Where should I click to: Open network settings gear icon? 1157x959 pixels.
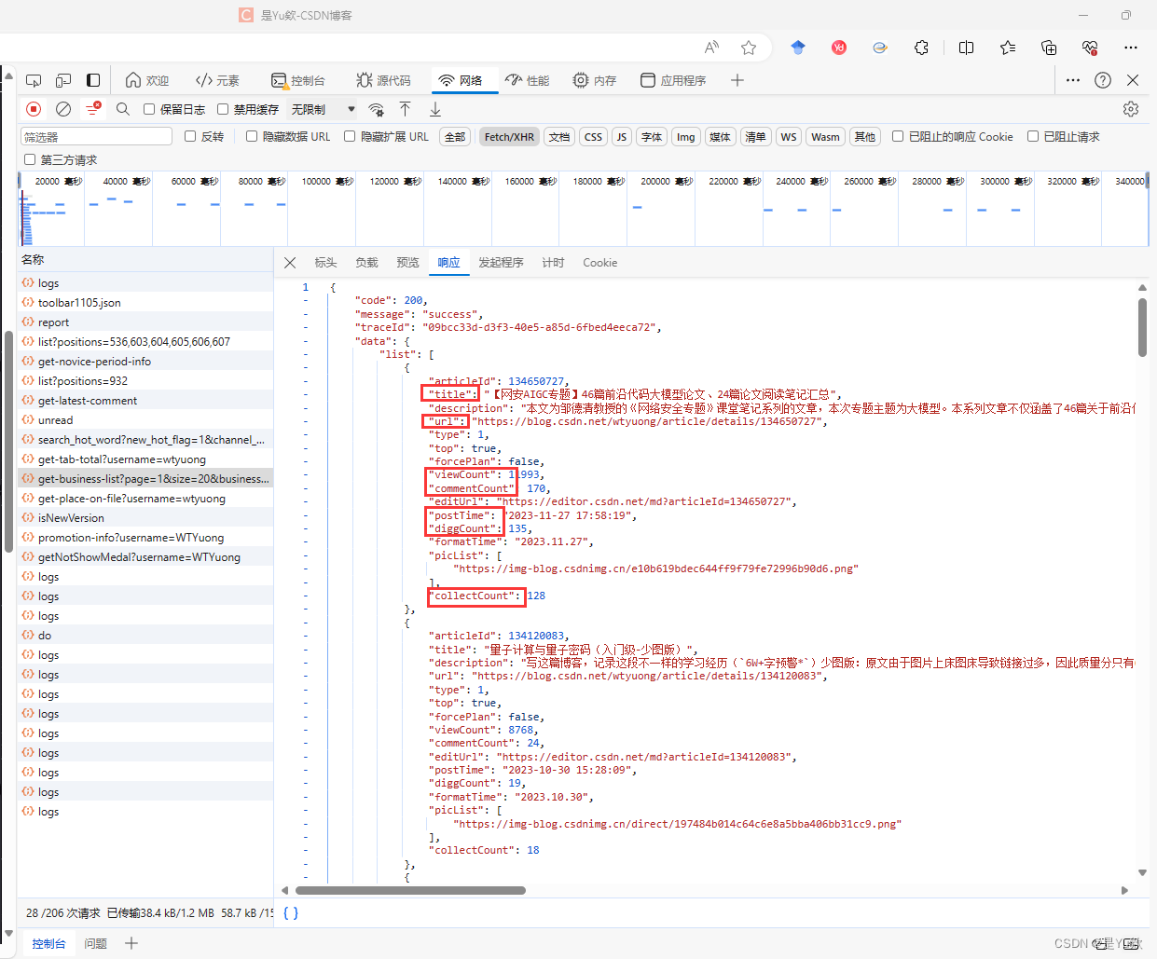[x=1131, y=109]
